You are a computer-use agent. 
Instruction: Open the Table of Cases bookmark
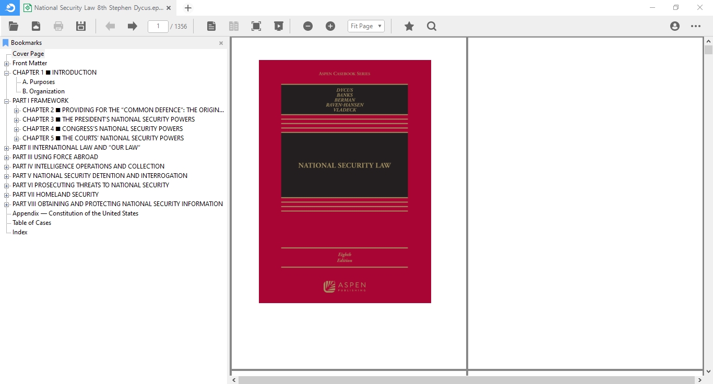(32, 223)
